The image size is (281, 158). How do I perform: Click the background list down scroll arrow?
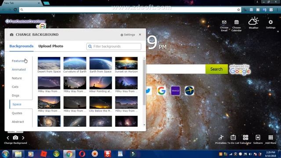[x=144, y=125]
